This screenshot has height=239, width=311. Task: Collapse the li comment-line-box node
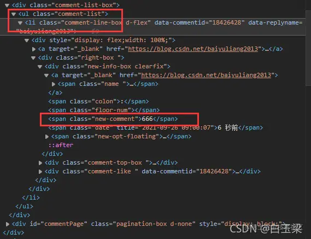point(20,23)
